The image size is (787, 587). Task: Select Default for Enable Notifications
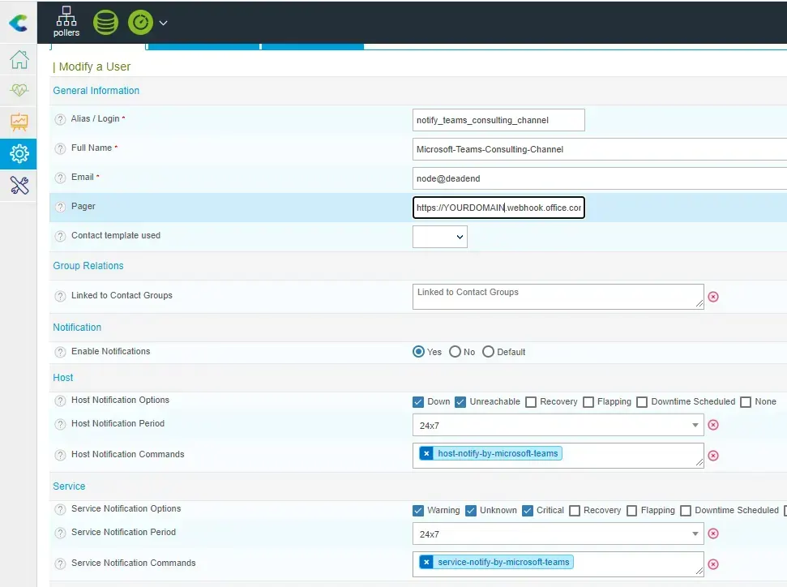click(x=488, y=352)
